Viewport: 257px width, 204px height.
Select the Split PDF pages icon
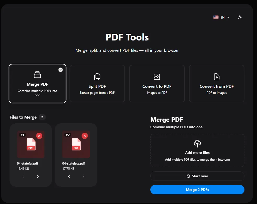click(x=97, y=77)
